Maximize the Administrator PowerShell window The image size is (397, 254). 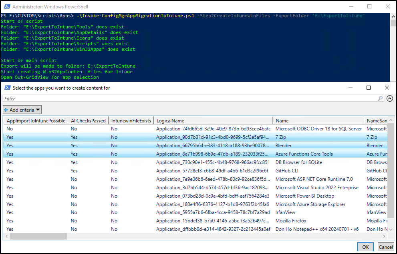(369, 6)
